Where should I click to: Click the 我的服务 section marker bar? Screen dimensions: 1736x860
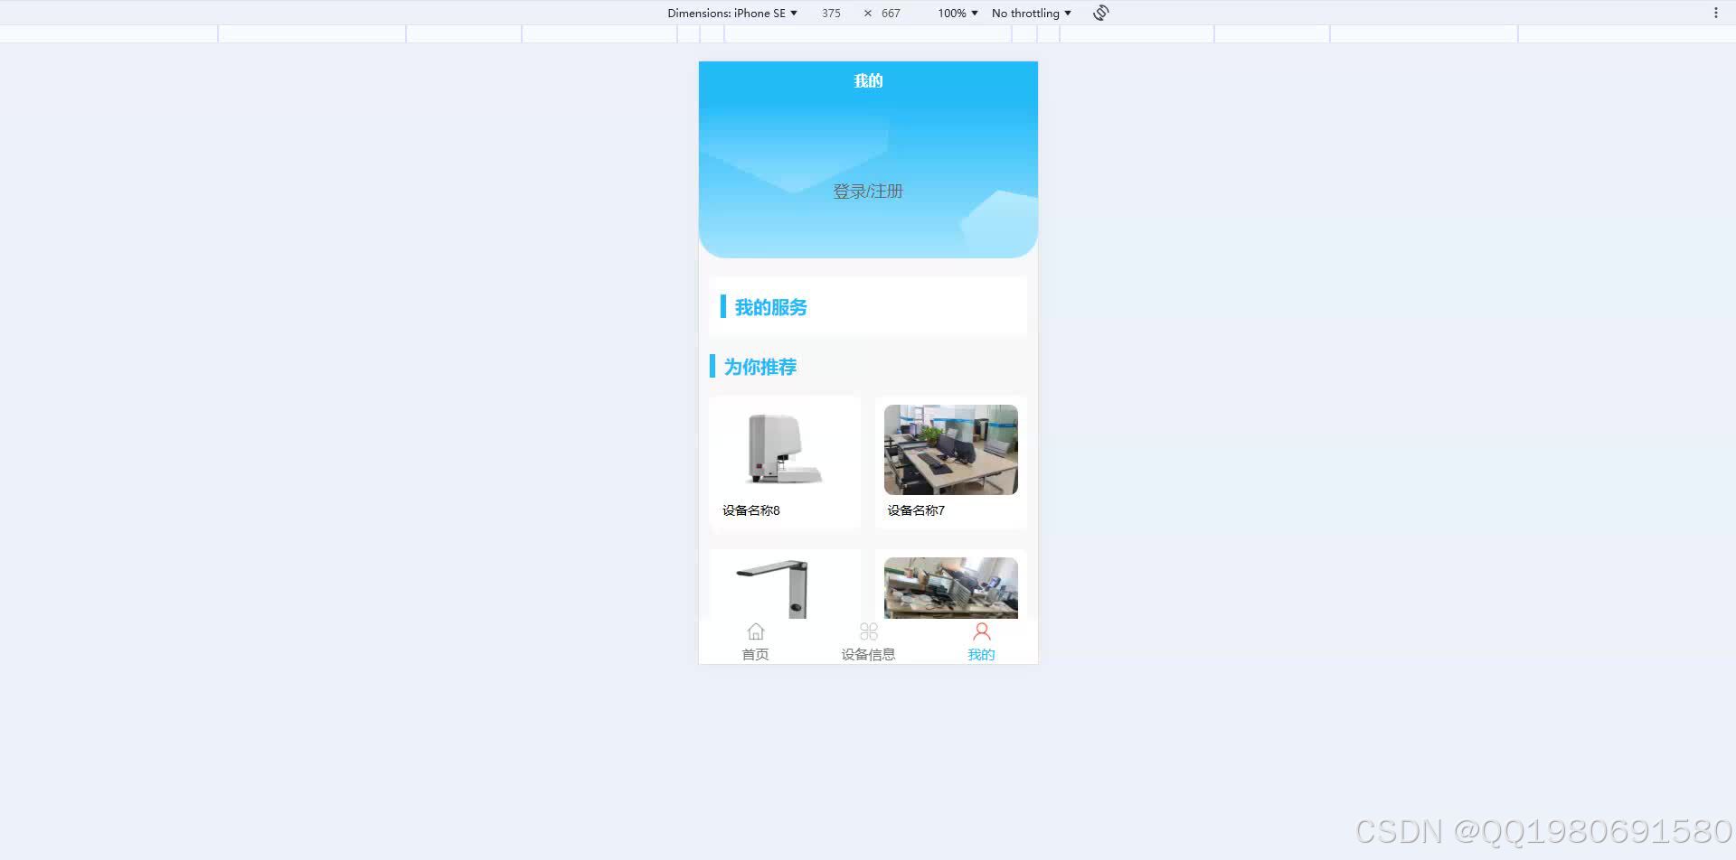(x=722, y=307)
